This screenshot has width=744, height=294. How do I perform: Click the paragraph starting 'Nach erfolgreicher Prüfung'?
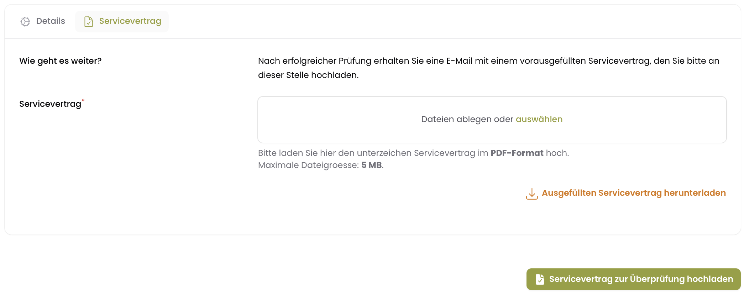click(489, 68)
